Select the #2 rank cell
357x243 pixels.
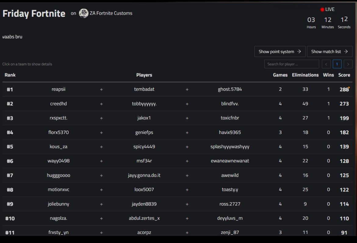[10, 104]
